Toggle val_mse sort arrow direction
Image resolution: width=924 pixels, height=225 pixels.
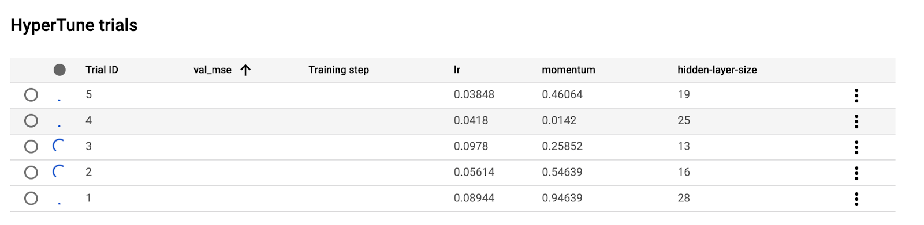point(245,70)
